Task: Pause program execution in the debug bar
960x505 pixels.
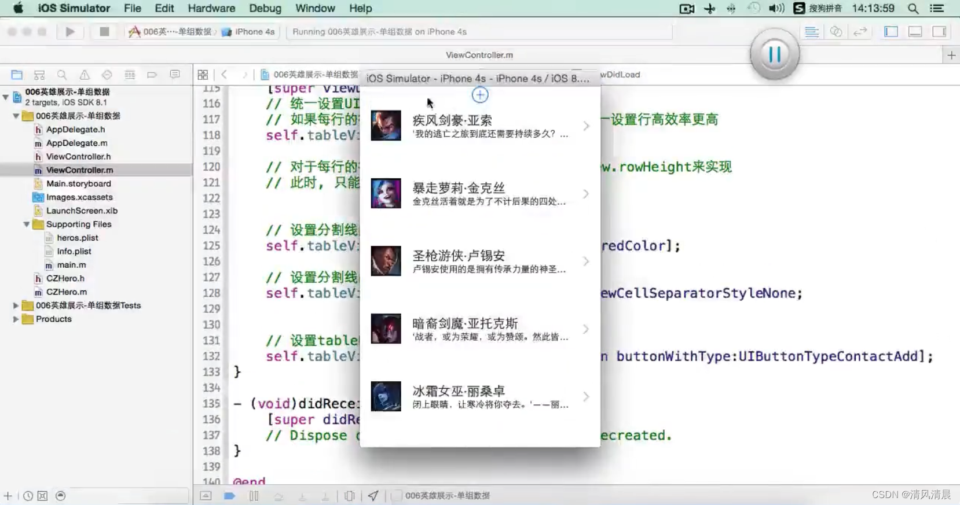Action: (254, 496)
